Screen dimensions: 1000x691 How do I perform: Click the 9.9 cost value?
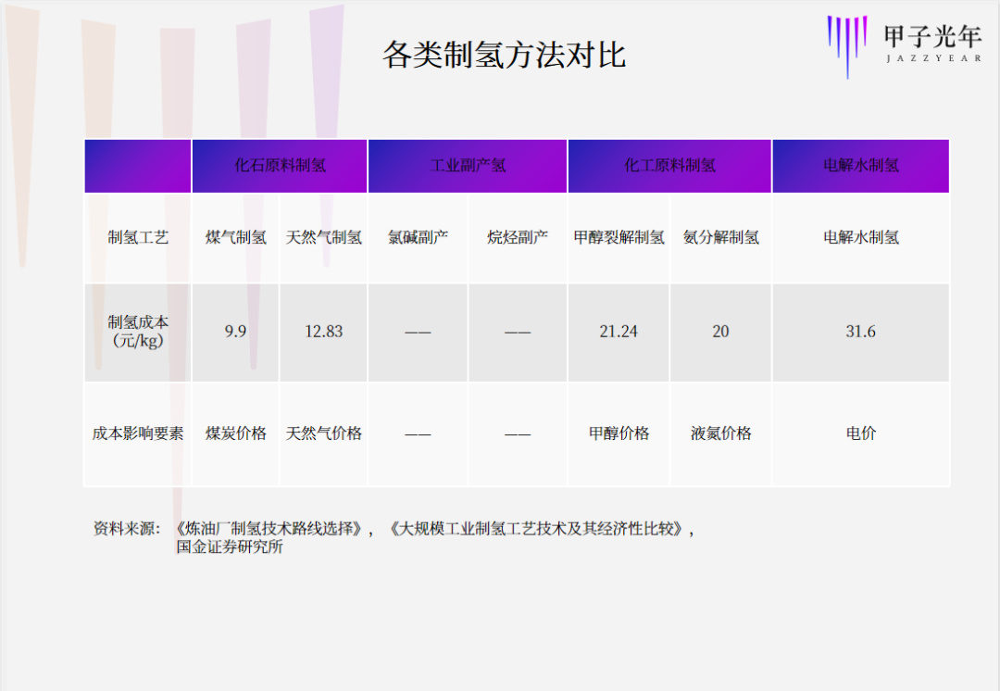tap(235, 332)
